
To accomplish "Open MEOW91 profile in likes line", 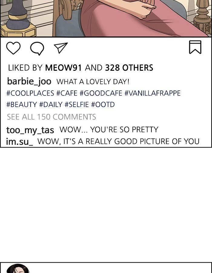I will tap(63, 68).
